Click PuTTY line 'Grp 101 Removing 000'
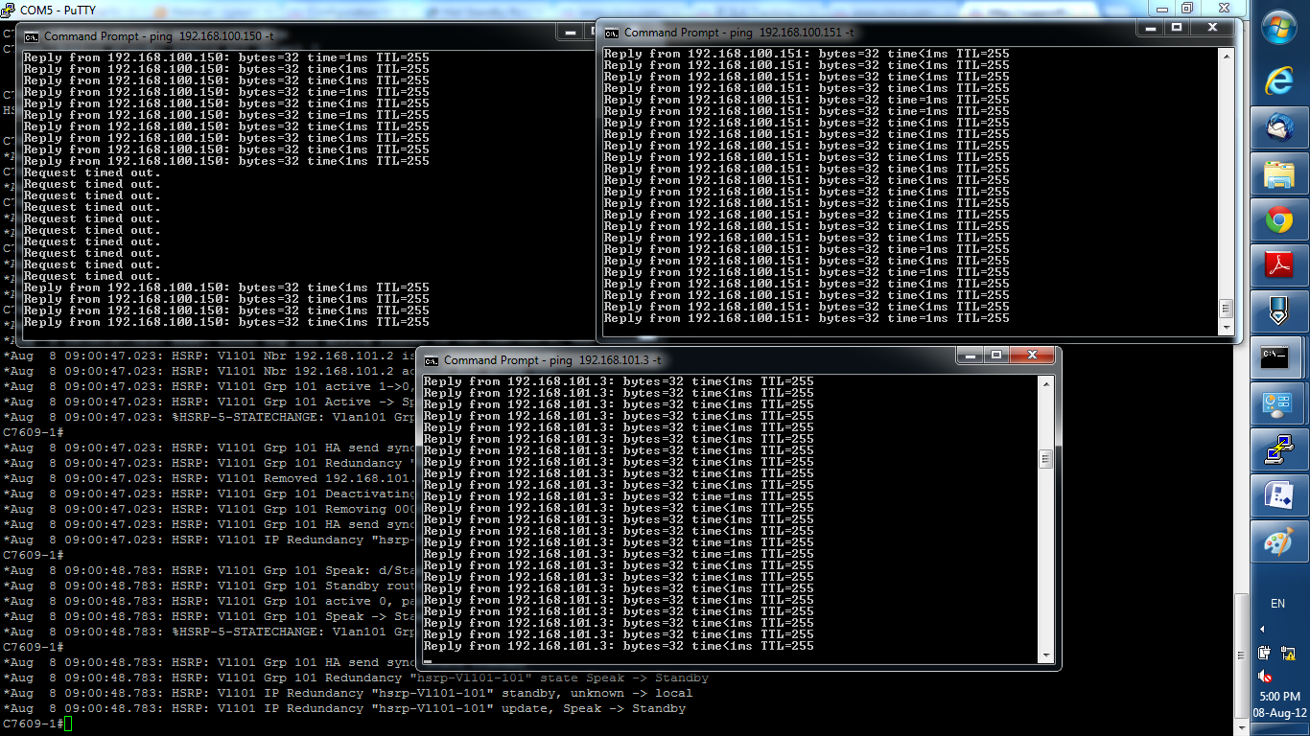The image size is (1310, 736). coord(208,509)
